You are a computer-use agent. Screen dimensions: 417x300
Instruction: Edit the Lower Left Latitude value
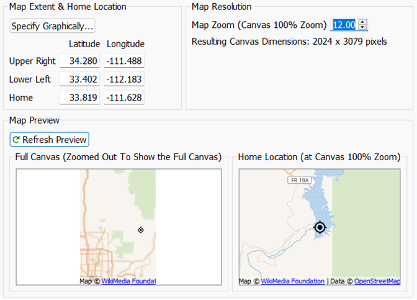pyautogui.click(x=79, y=80)
